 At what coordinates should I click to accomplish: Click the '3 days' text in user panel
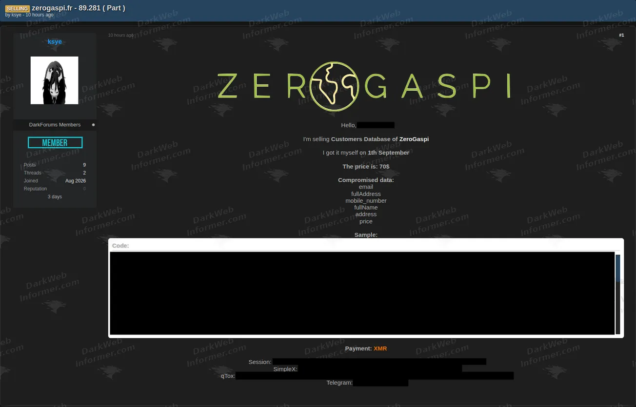tap(55, 197)
